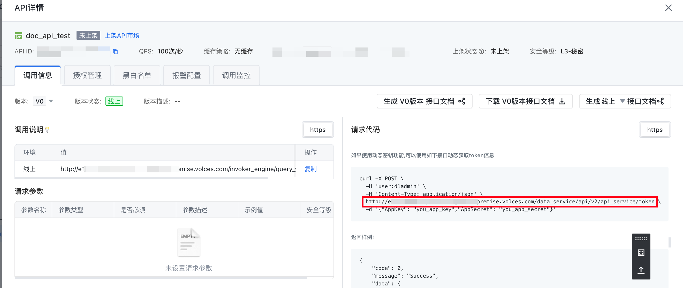This screenshot has height=288, width=683.
Task: Click 生成 V0版本 接口文档 button
Action: tap(424, 101)
